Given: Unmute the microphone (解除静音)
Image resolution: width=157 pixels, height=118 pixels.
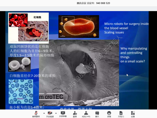Looking at the screenshot, I should pos(36,114).
